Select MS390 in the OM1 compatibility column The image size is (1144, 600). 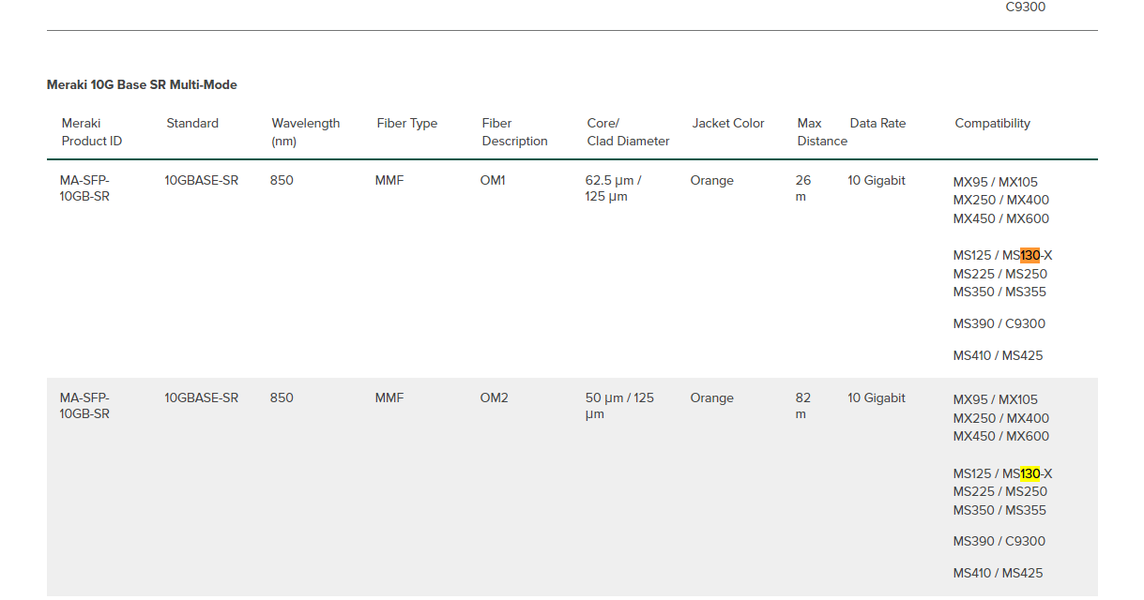[972, 323]
